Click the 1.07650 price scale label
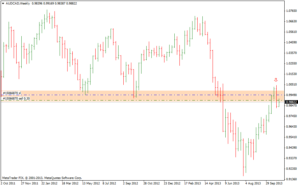This screenshot has height=186, width=298. [x=291, y=11]
